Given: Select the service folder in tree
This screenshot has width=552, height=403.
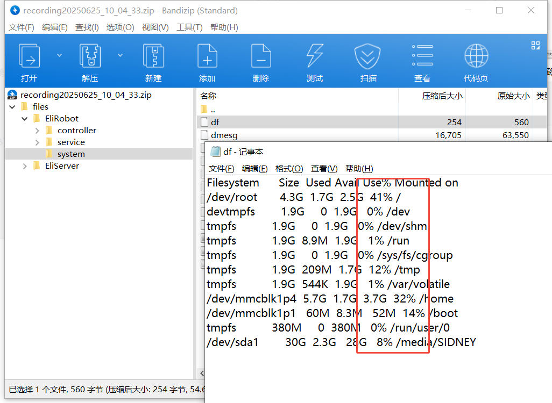Looking at the screenshot, I should pos(71,142).
